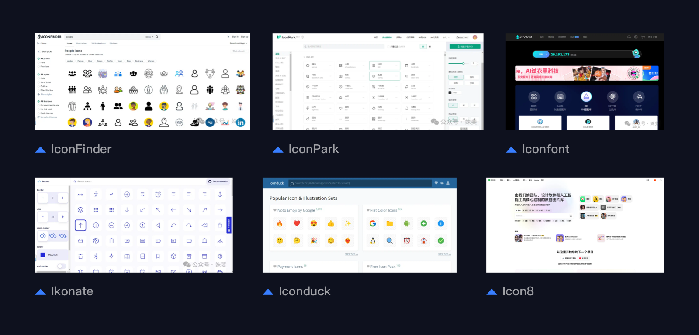Click the Feedback side tab in Ikonate

(228, 225)
